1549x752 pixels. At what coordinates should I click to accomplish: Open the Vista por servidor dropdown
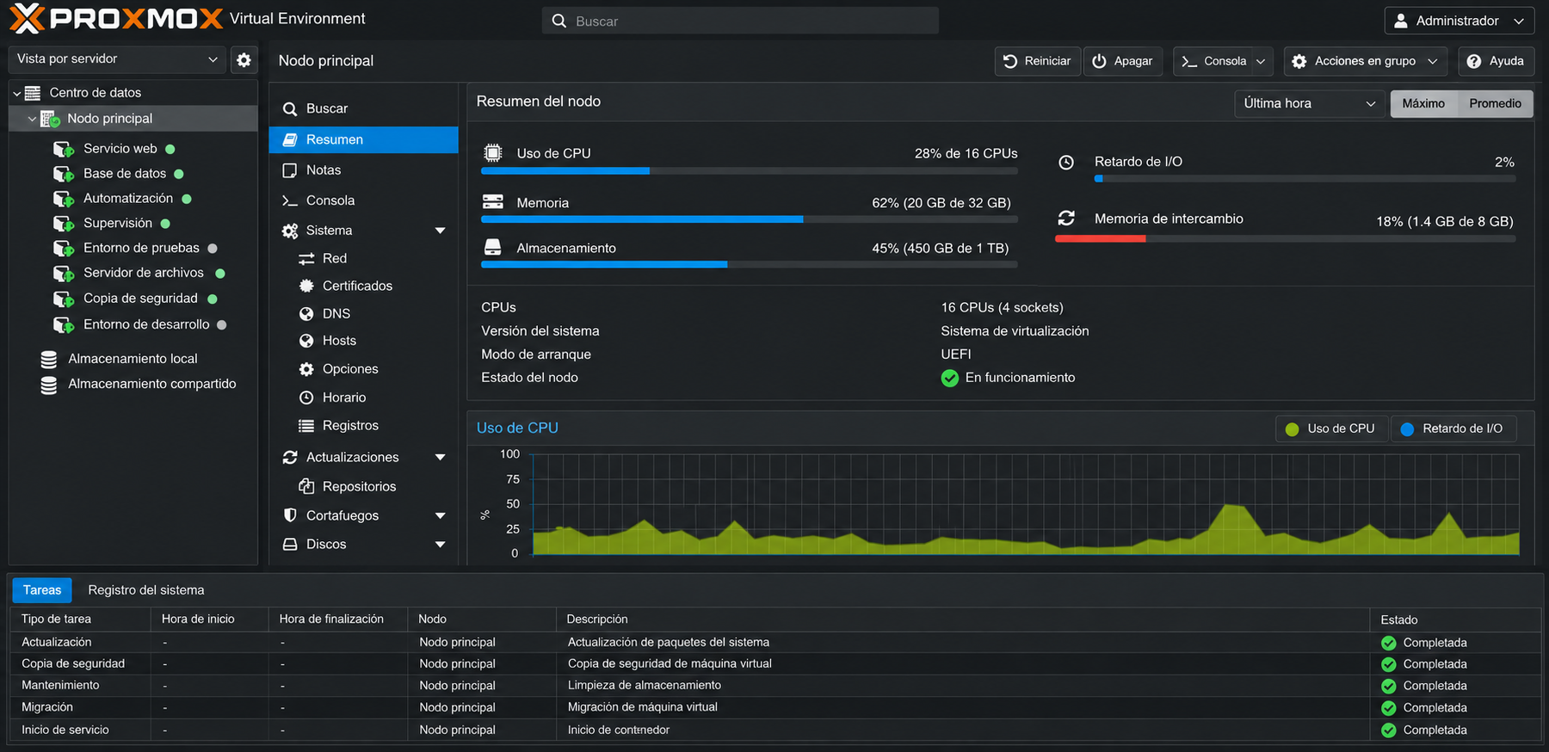click(117, 59)
